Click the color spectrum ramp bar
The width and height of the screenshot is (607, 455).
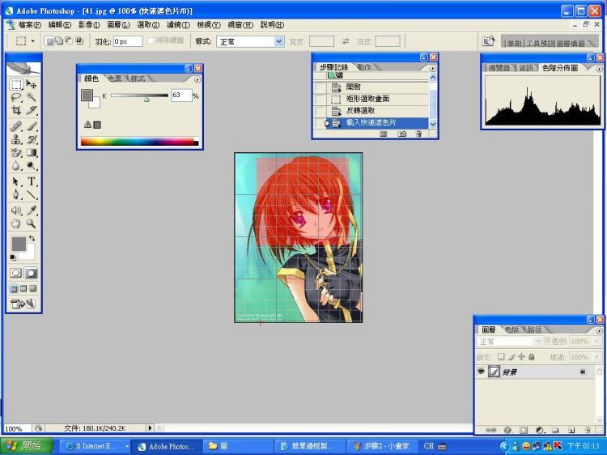click(138, 142)
